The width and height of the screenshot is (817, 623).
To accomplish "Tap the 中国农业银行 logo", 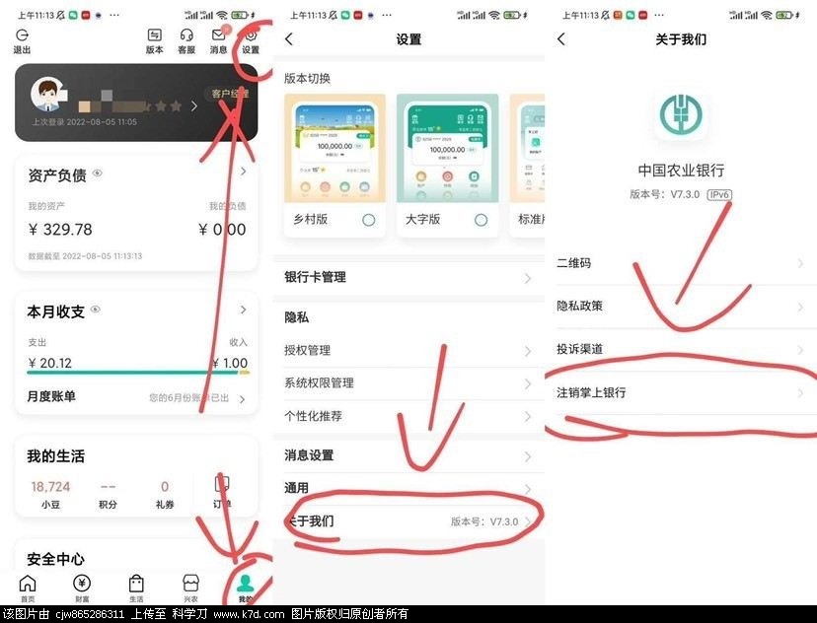I will [681, 114].
